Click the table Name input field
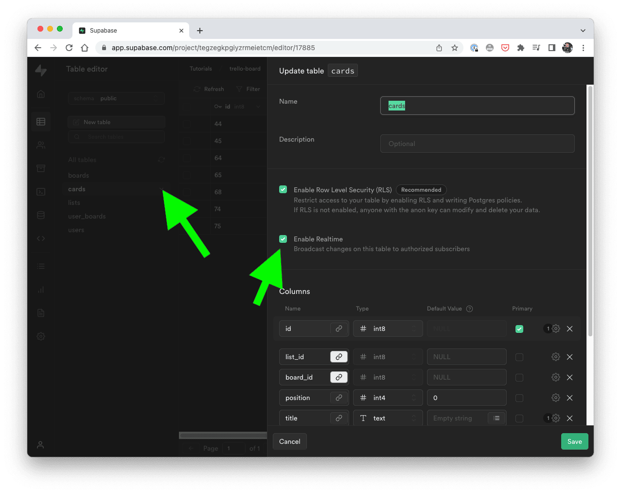 pos(478,106)
